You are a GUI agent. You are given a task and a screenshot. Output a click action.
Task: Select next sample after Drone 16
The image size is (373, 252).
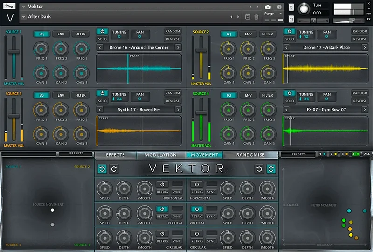(x=178, y=48)
